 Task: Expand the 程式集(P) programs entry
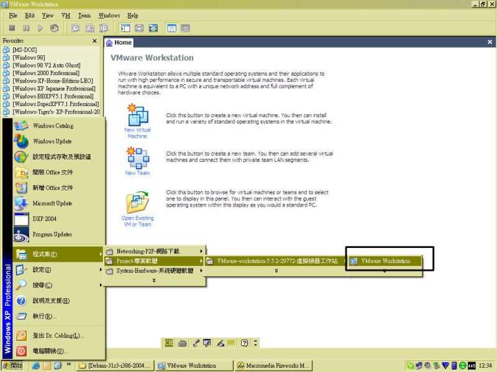click(58, 254)
